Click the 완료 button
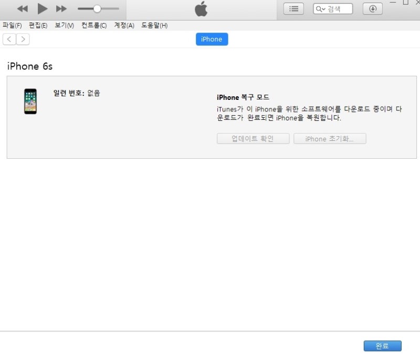420x359 pixels. pos(383,346)
